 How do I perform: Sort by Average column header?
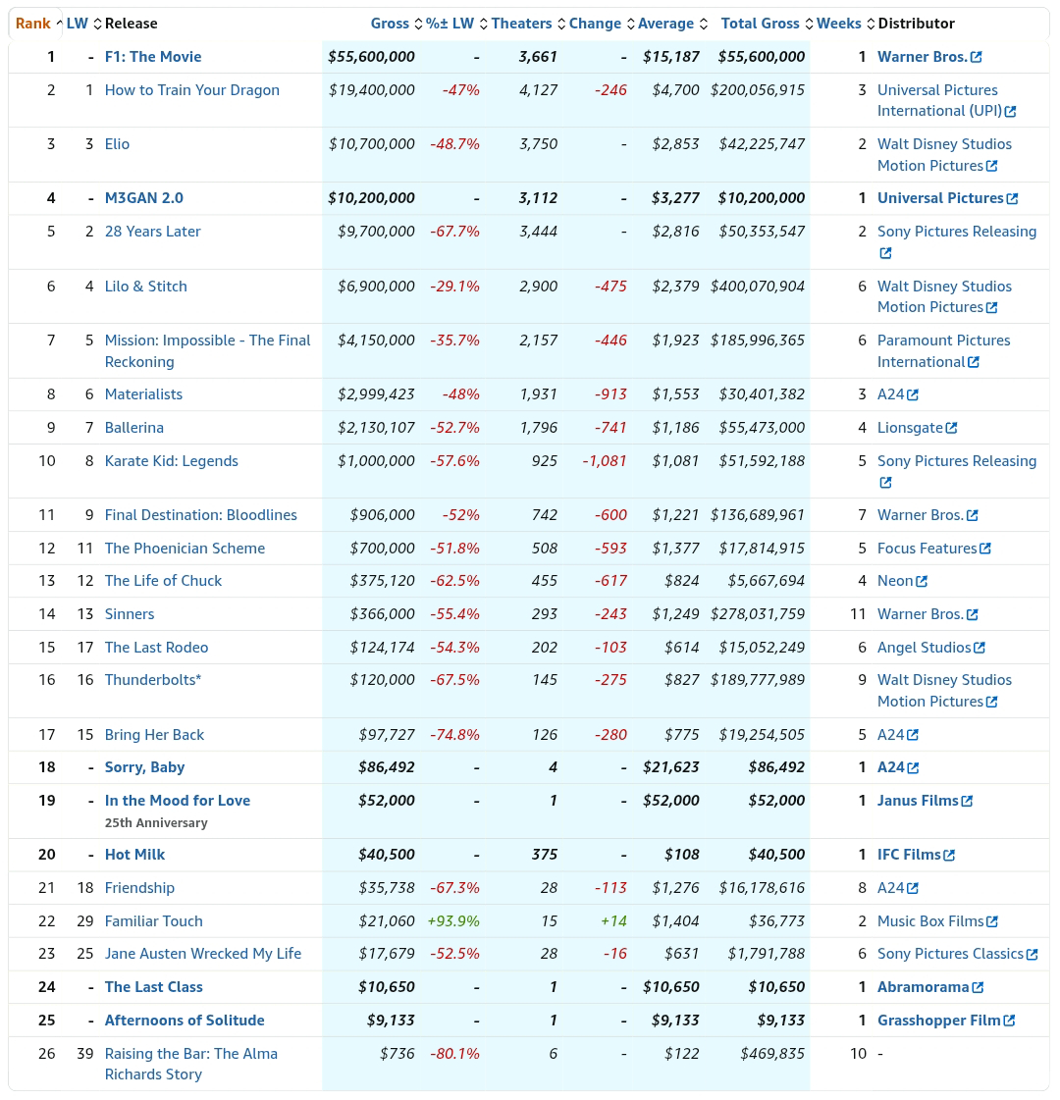[672, 24]
